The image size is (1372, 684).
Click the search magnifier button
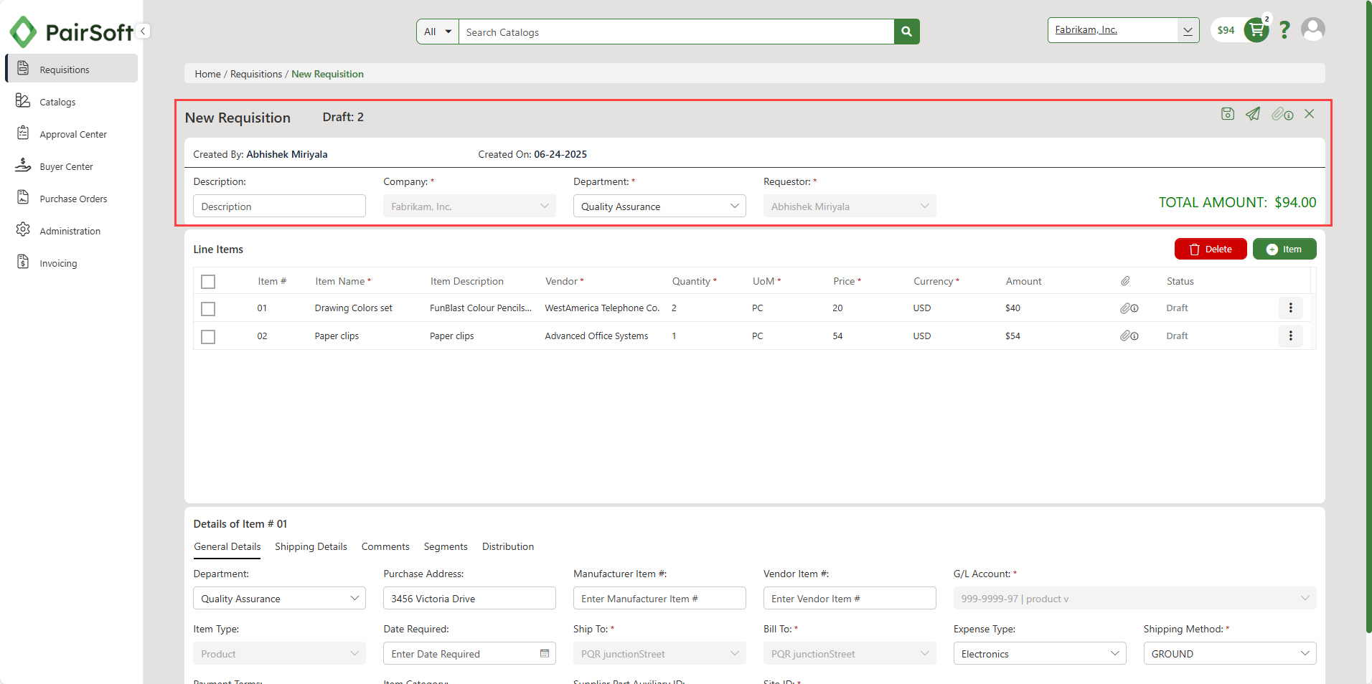tap(907, 32)
